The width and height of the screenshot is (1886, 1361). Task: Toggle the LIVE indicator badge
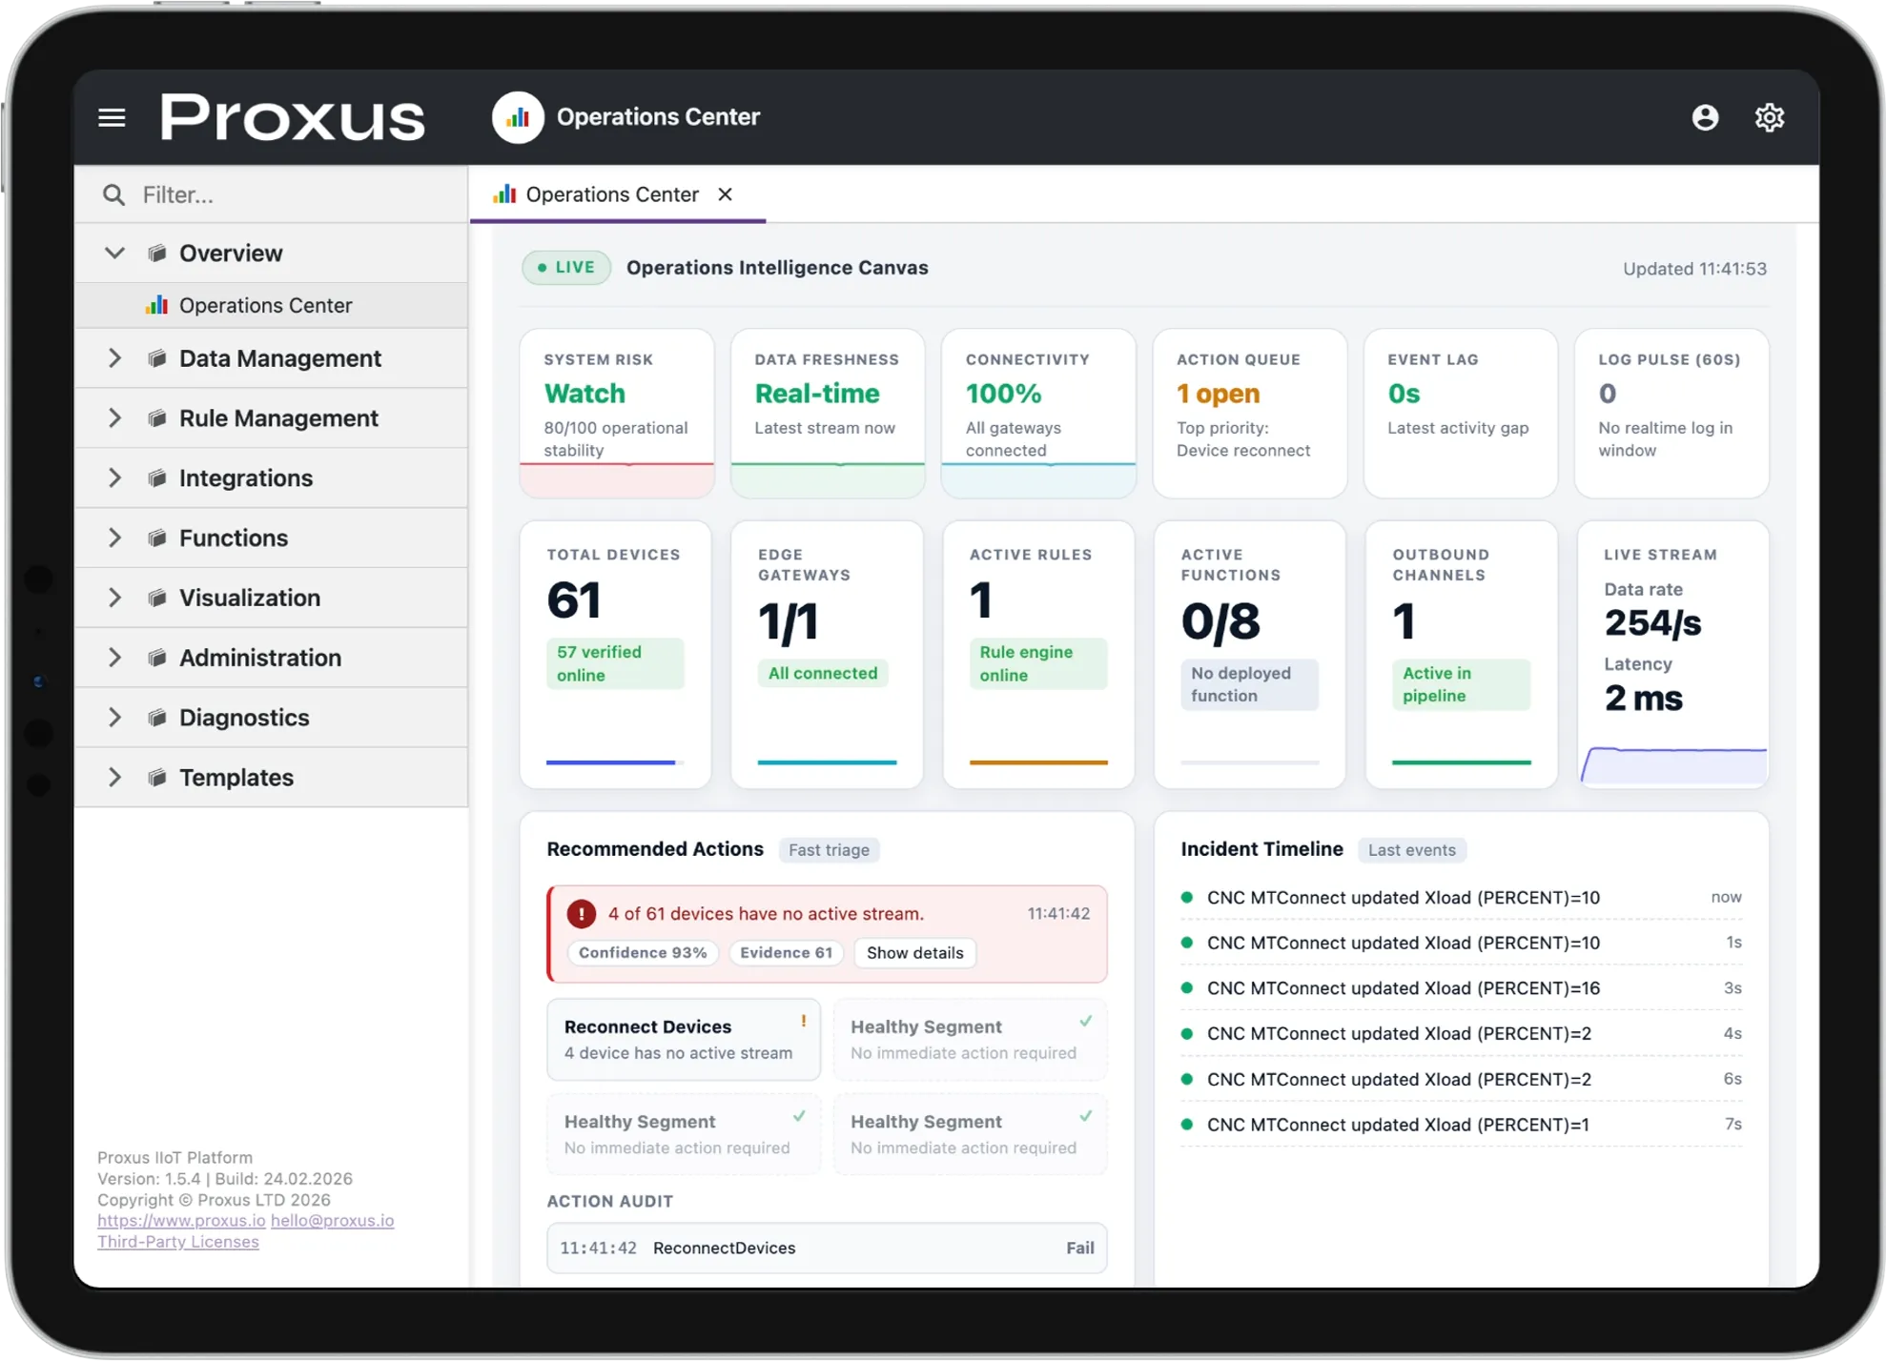[565, 268]
